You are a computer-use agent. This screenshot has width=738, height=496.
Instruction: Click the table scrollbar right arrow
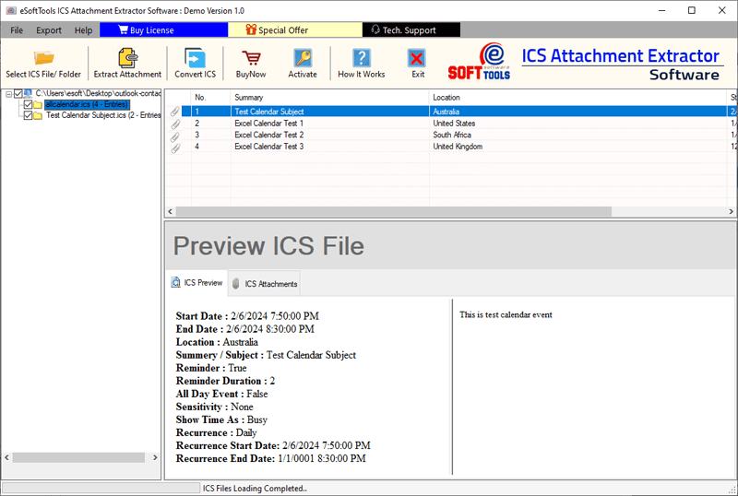pos(731,212)
